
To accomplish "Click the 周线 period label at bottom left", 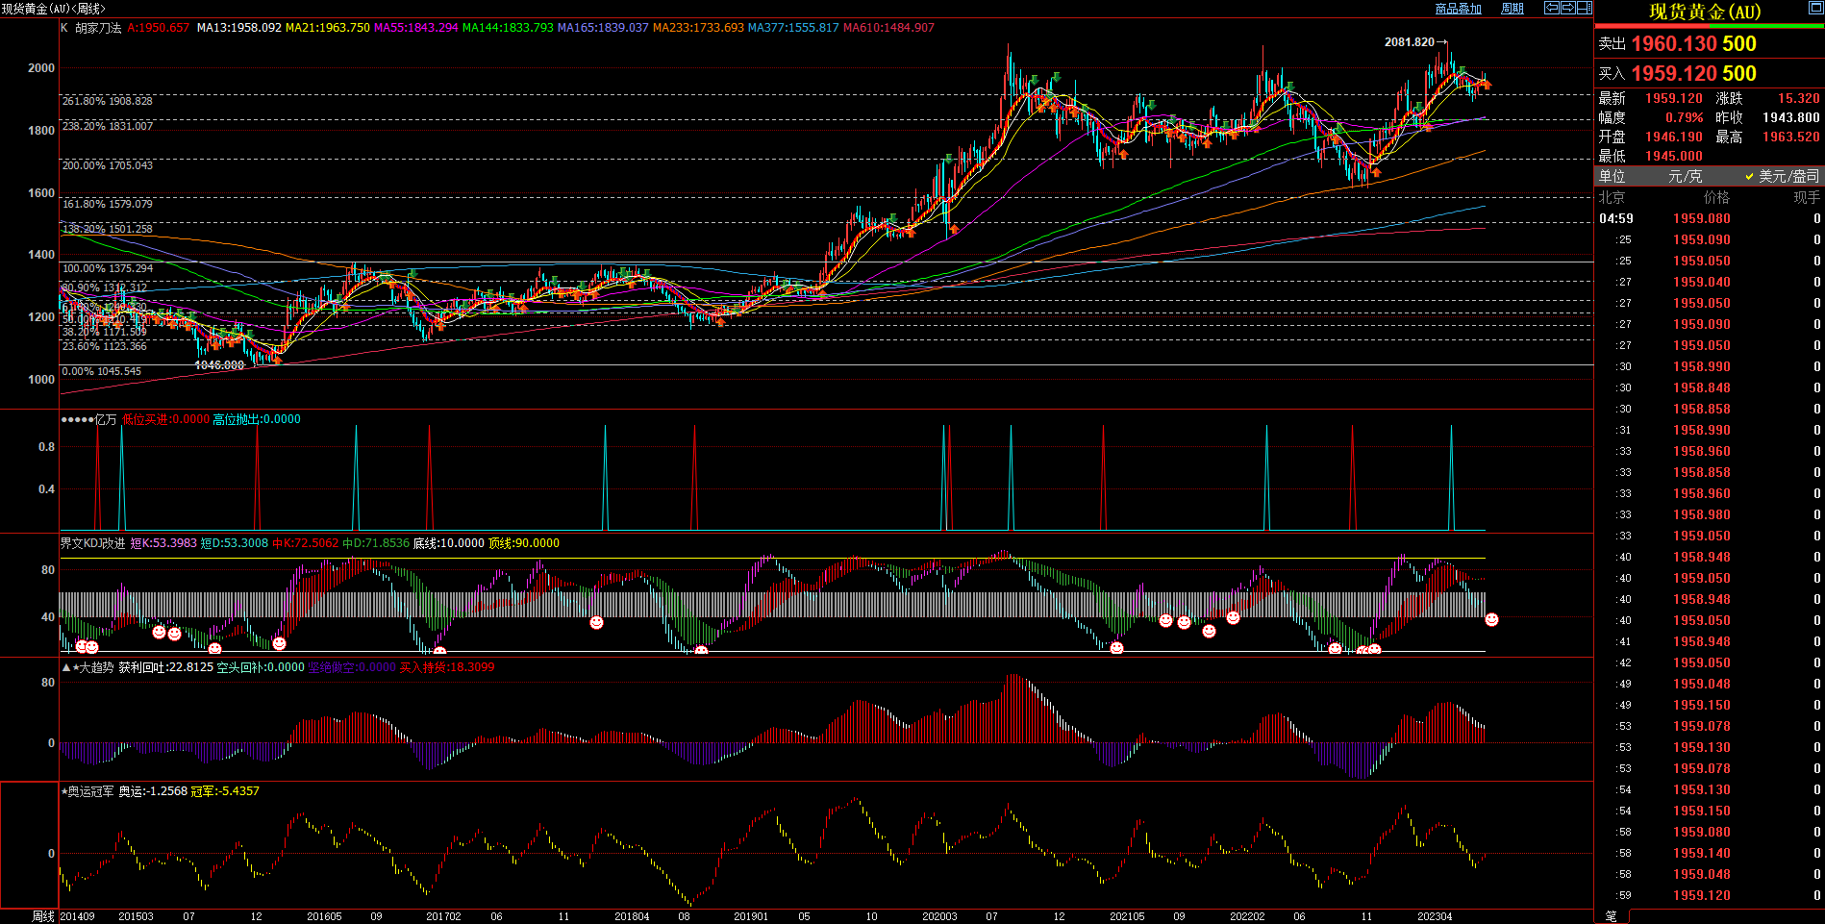I will (43, 916).
